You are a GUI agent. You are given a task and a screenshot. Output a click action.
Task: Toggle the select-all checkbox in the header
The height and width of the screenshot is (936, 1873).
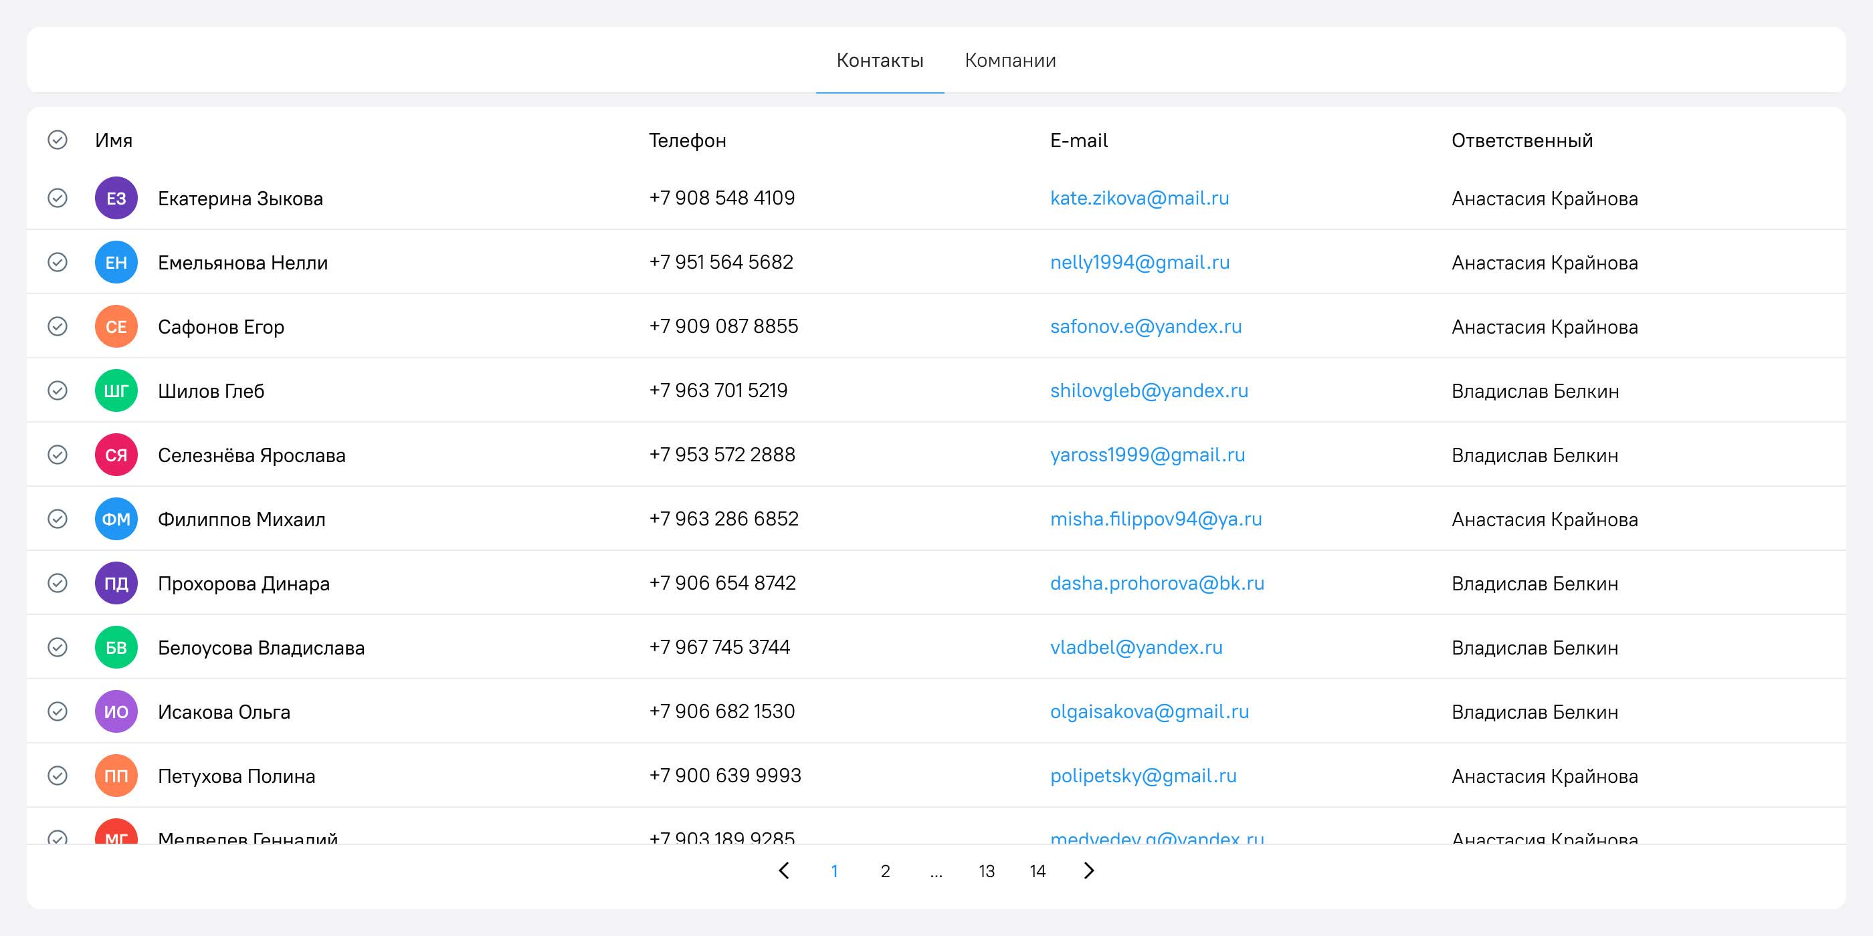click(x=58, y=140)
